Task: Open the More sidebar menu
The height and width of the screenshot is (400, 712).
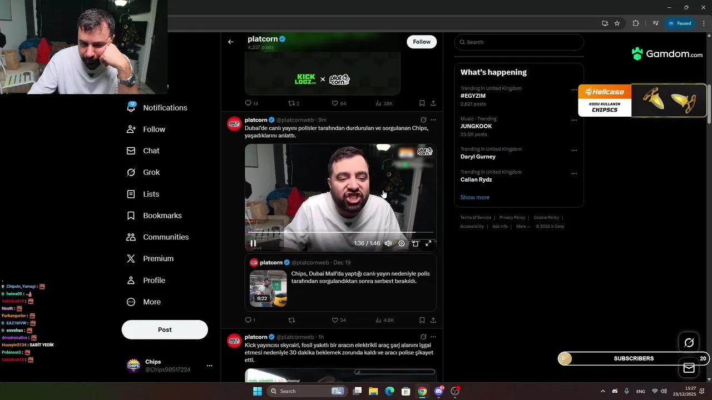Action: pyautogui.click(x=144, y=302)
